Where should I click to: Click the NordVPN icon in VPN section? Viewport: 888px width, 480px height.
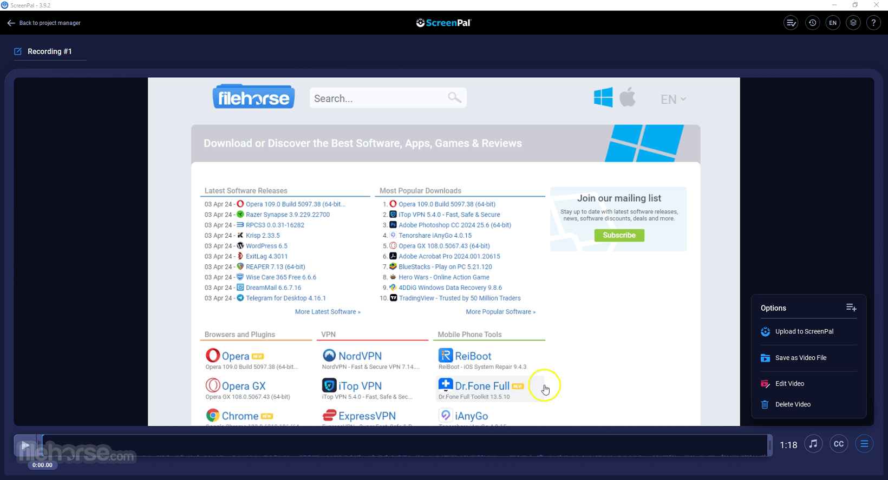(x=329, y=356)
